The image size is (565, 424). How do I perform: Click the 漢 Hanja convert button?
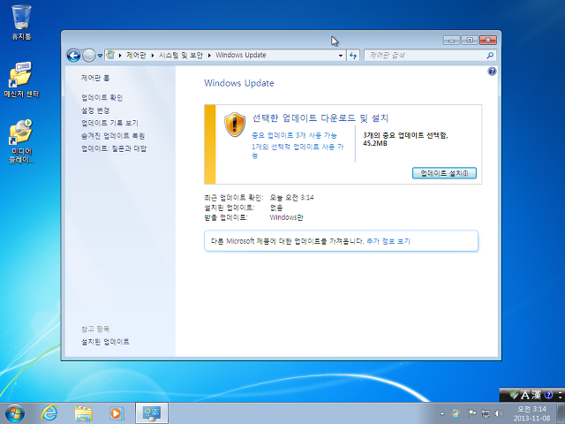[x=536, y=395]
